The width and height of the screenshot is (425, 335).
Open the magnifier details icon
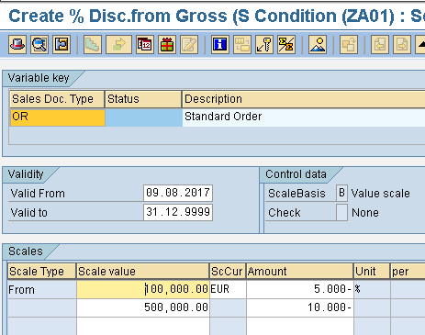tap(39, 45)
